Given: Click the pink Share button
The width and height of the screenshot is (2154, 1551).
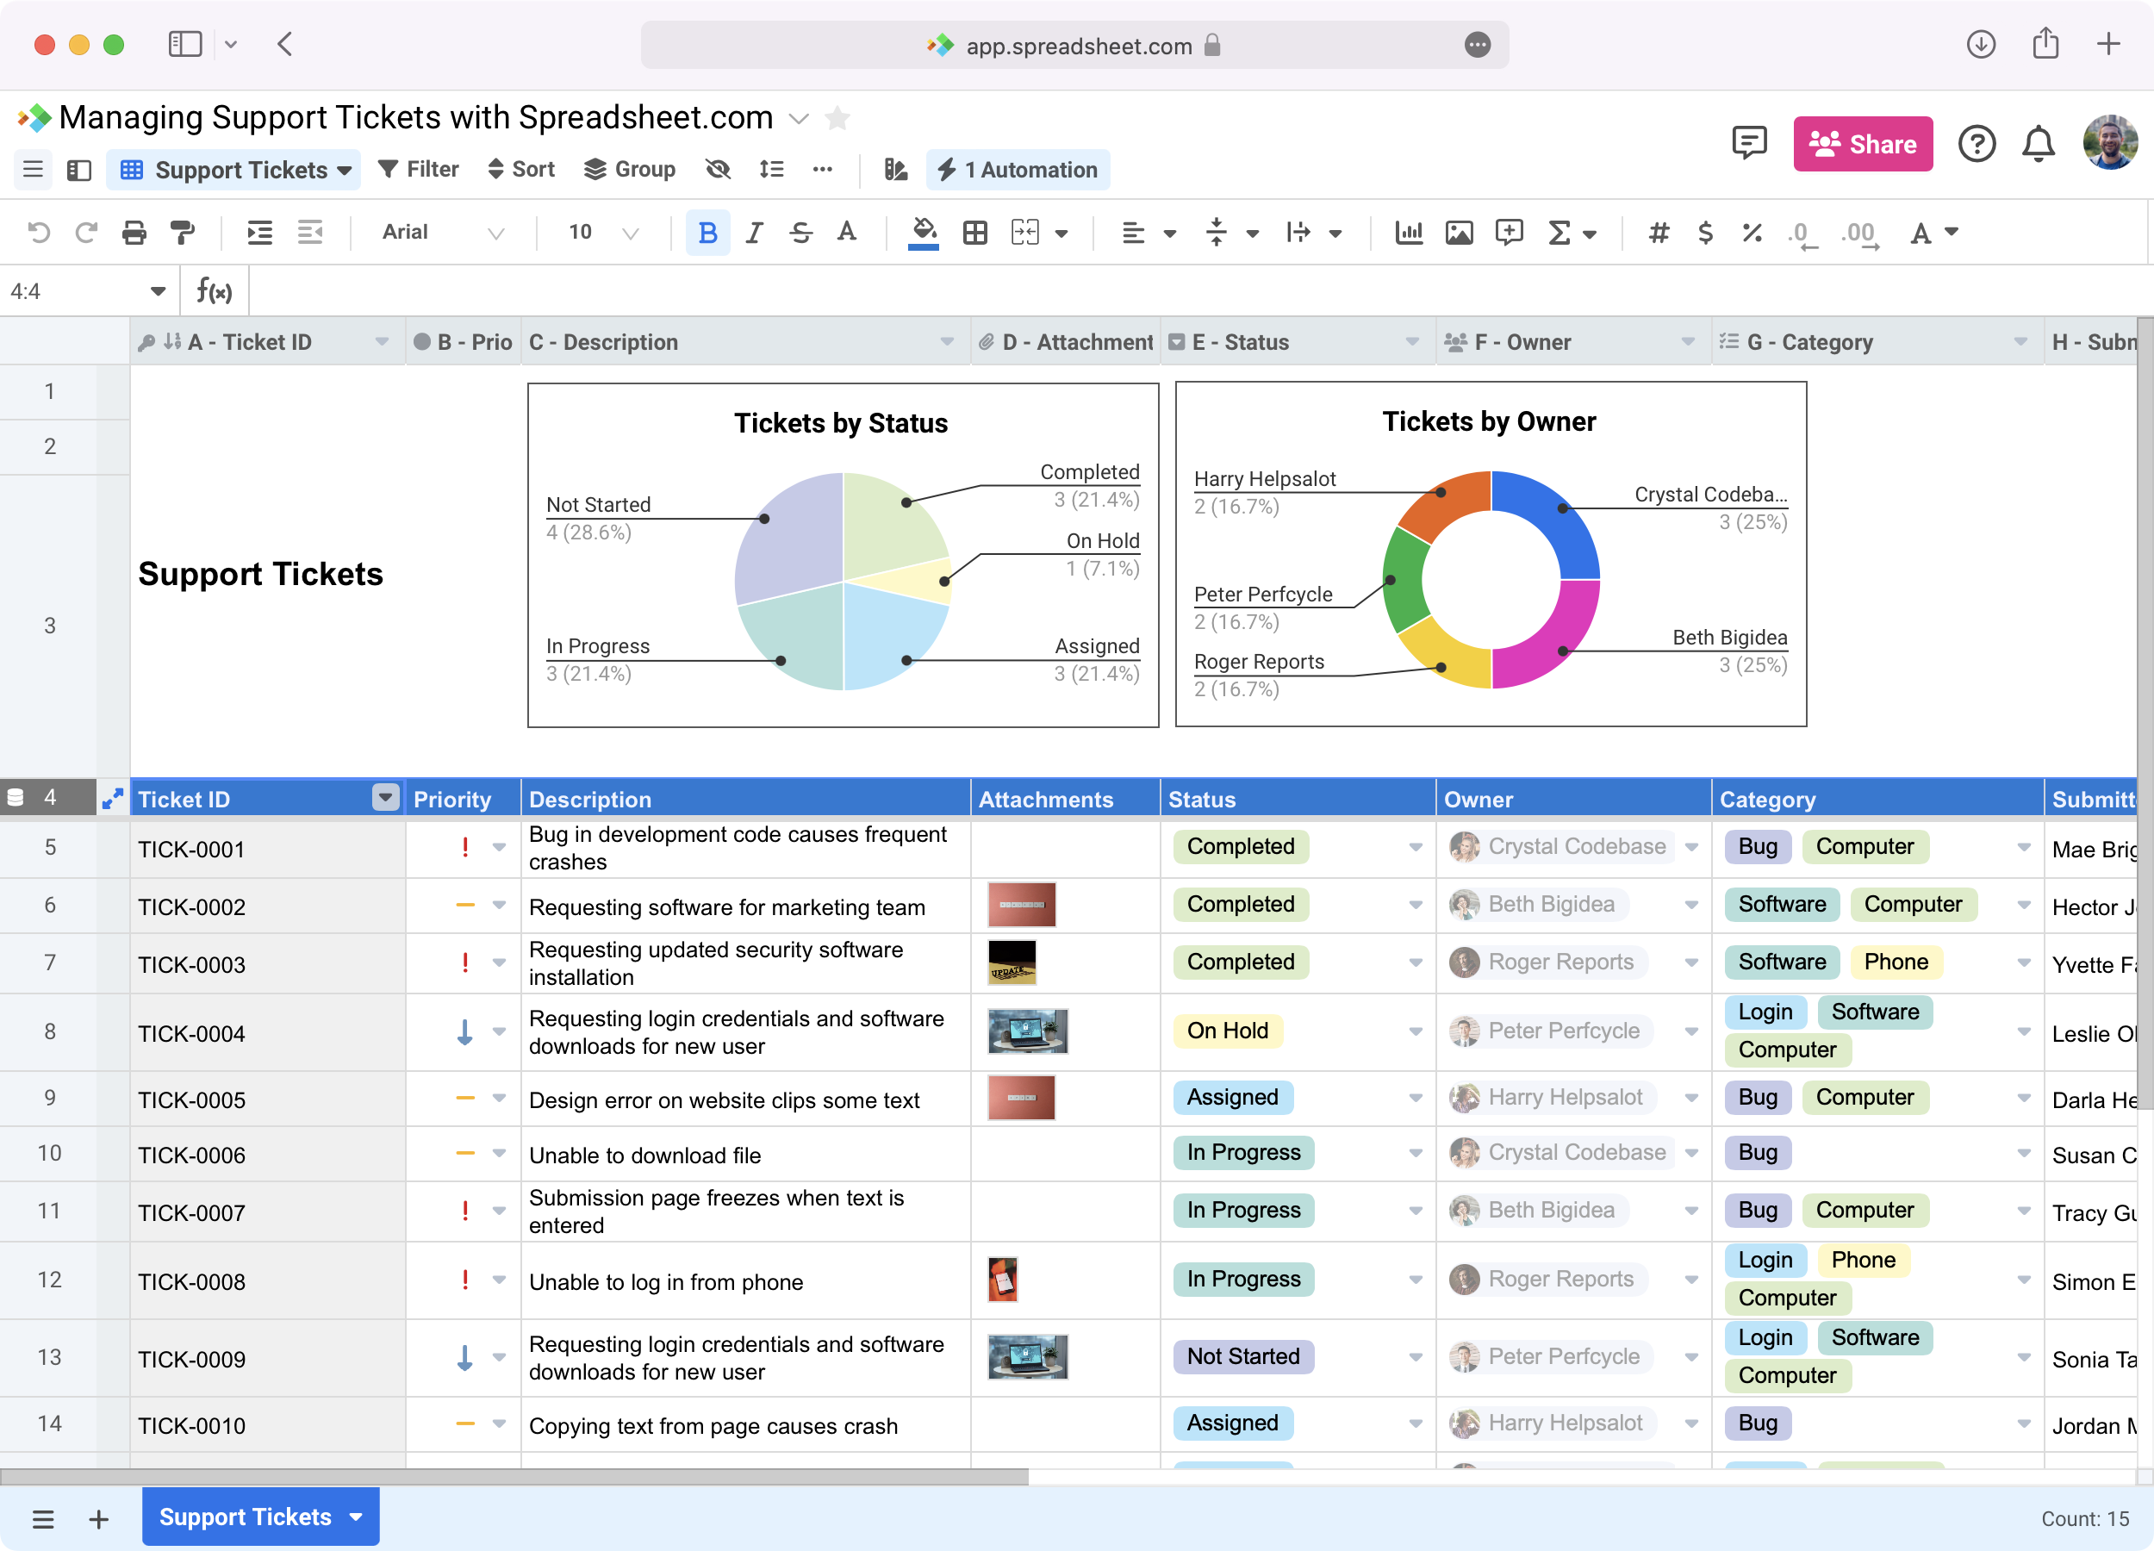Looking at the screenshot, I should coord(1863,145).
